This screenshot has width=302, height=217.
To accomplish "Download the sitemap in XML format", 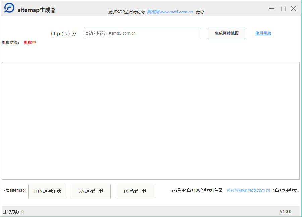I will [91, 191].
